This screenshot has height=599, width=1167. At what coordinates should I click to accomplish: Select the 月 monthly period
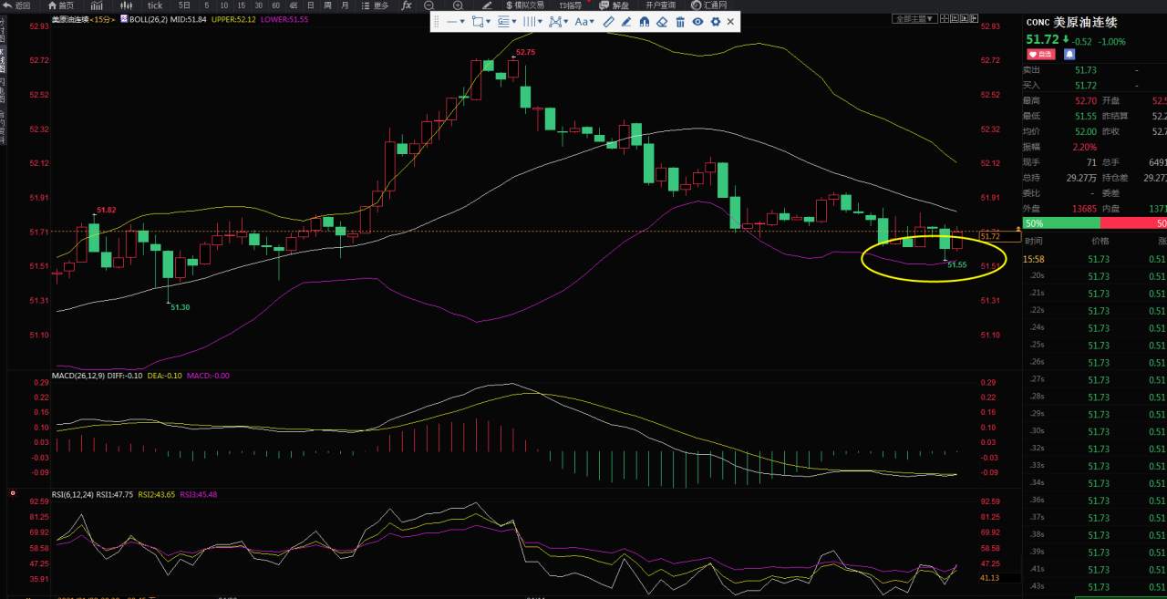[x=345, y=5]
